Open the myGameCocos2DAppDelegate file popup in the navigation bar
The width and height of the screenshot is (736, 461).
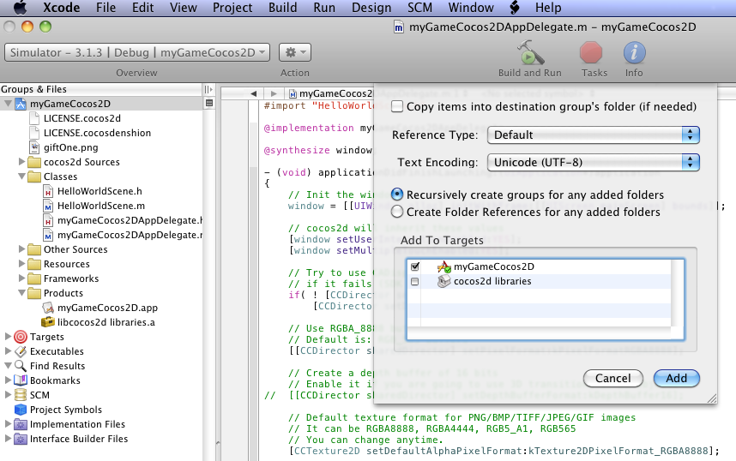point(331,93)
